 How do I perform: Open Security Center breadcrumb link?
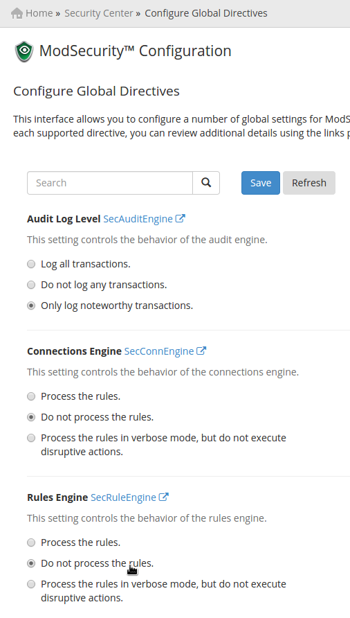pyautogui.click(x=99, y=13)
